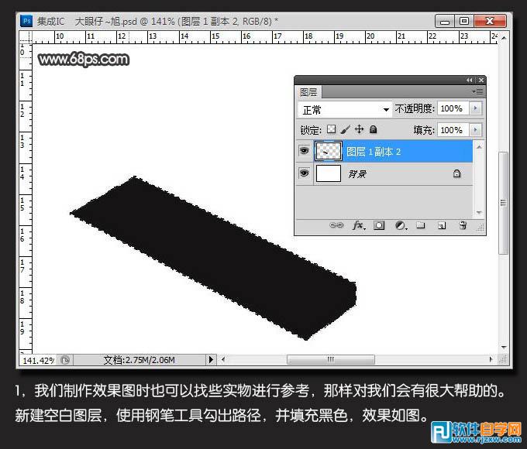Select the layer name 图层 1 副本 2
The image size is (527, 449).
tap(374, 152)
